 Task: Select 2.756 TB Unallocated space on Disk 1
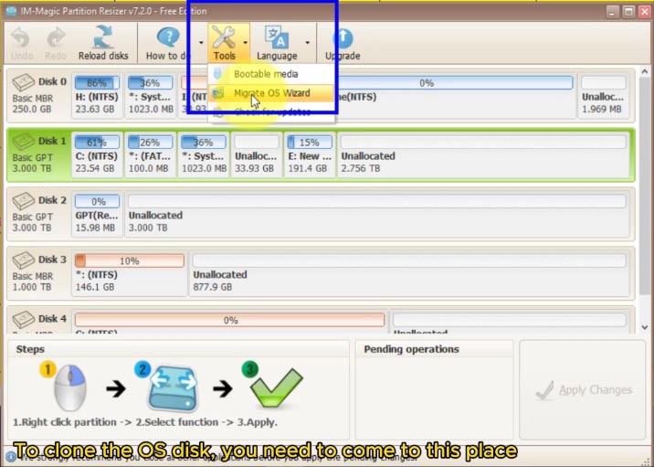click(x=483, y=154)
